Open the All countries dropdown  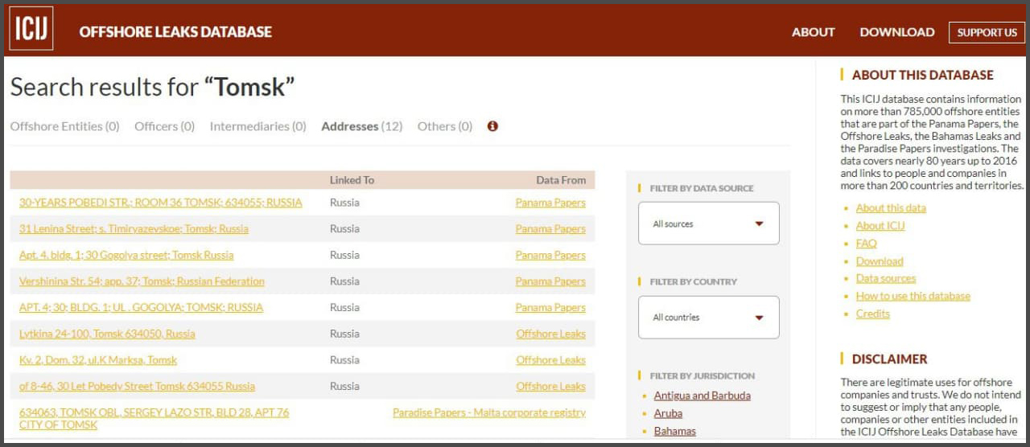click(708, 318)
